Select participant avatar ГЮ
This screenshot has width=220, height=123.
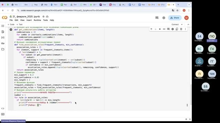[x=212, y=36]
